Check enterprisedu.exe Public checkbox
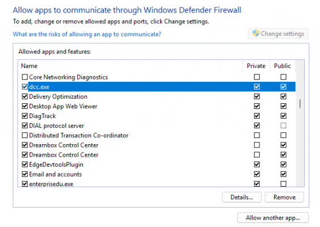The height and width of the screenshot is (227, 320). pyautogui.click(x=283, y=184)
